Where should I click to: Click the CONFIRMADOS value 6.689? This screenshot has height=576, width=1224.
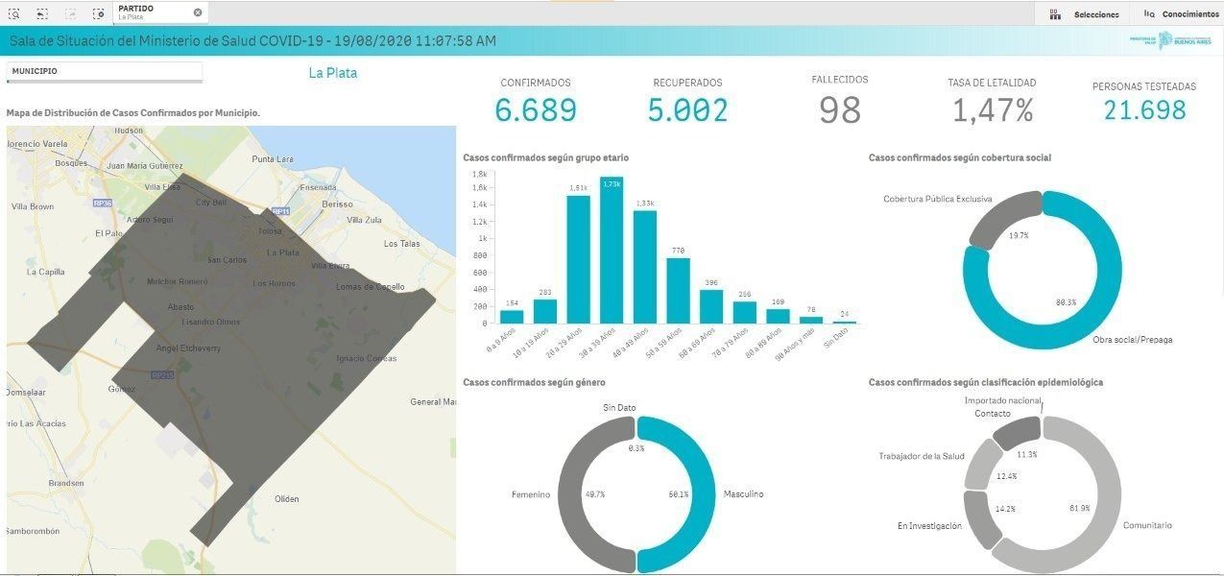click(536, 110)
